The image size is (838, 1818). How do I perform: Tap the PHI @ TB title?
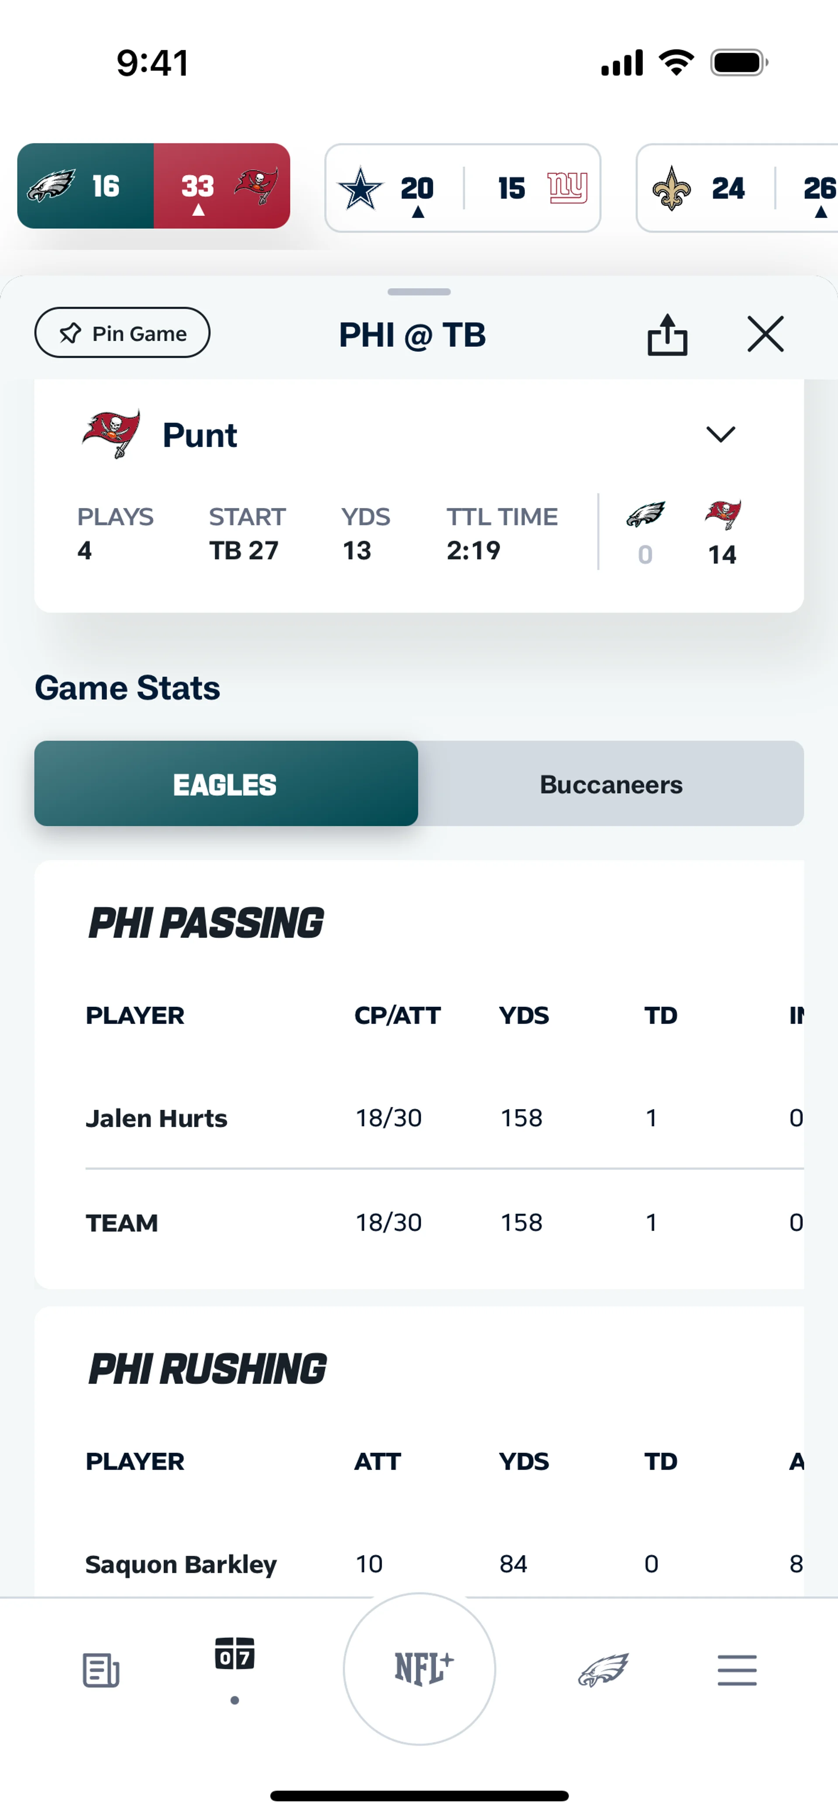412,335
